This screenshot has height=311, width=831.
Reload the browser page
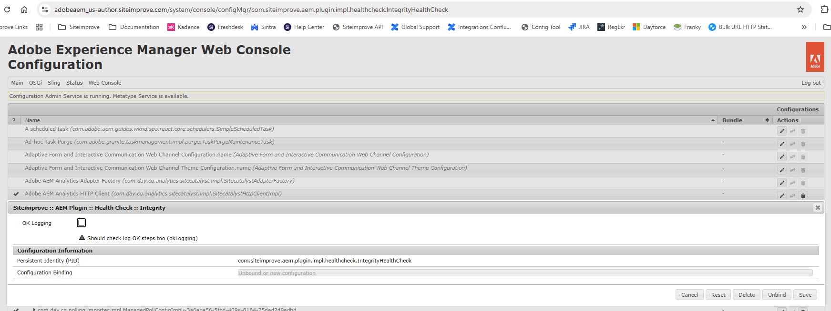pyautogui.click(x=7, y=10)
